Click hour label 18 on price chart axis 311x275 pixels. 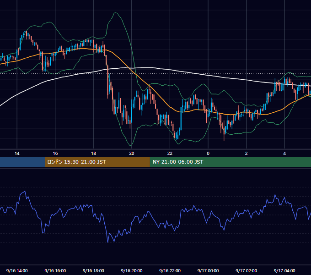tap(93, 154)
